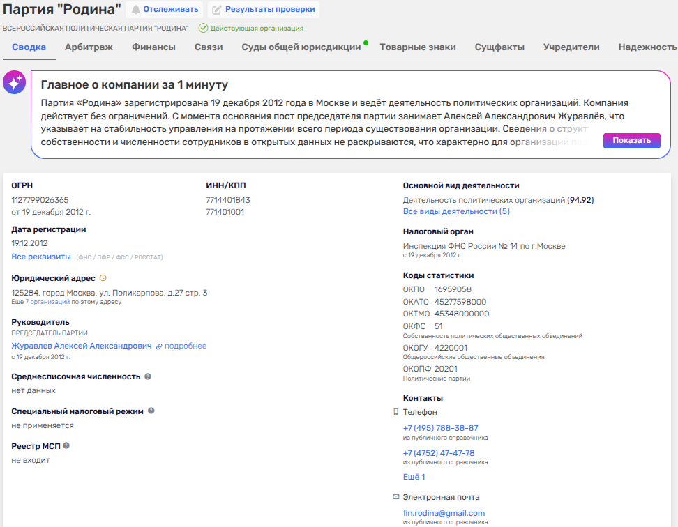Click ОКПО code 16959058
This screenshot has height=527, width=678.
453,289
